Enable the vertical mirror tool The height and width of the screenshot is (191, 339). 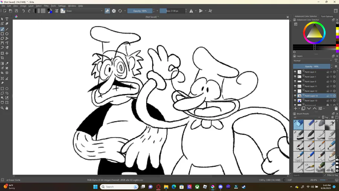(201, 11)
